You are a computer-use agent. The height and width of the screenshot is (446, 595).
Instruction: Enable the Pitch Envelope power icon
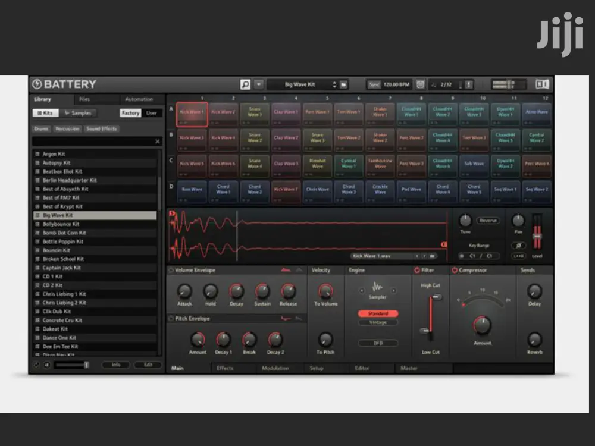pos(171,318)
